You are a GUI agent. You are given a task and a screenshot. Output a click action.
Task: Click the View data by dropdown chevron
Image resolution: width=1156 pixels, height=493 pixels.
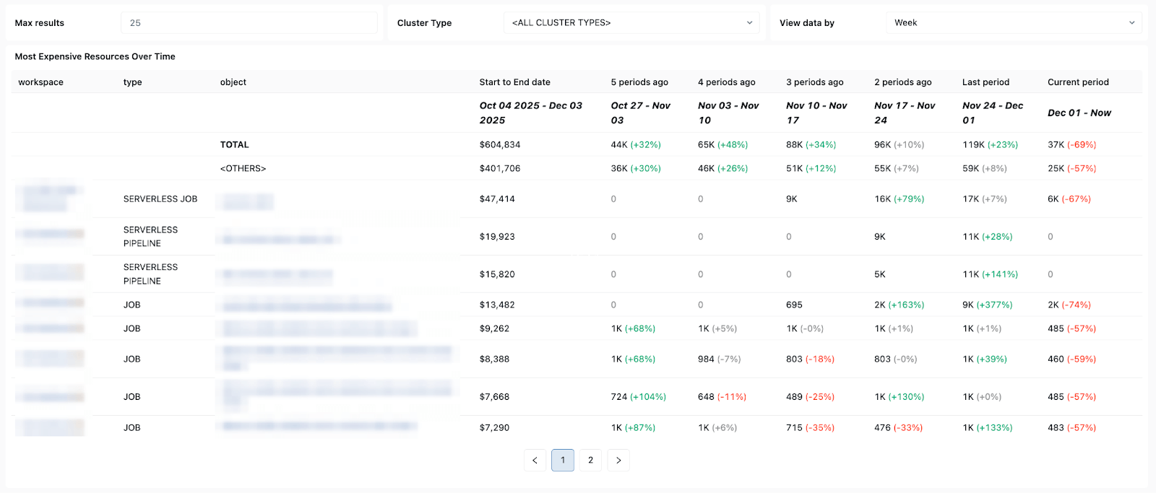(1131, 23)
